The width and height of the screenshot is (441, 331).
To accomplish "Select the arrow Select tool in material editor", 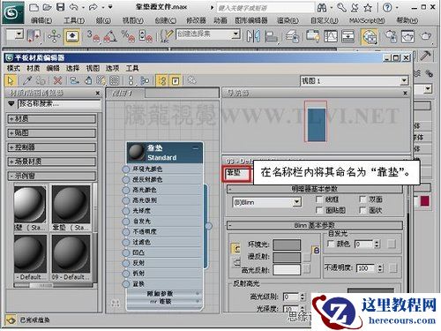I will click(x=11, y=80).
